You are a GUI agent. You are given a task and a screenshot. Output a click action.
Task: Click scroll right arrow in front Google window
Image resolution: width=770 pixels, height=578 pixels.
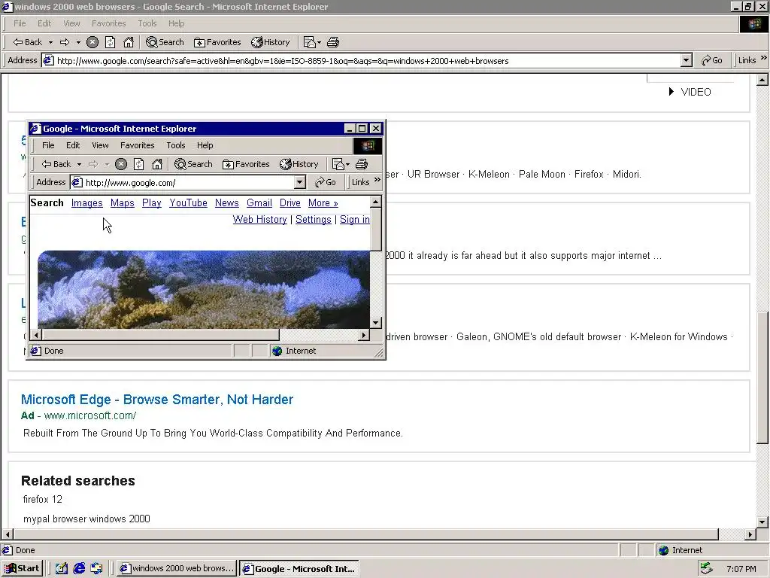point(364,335)
